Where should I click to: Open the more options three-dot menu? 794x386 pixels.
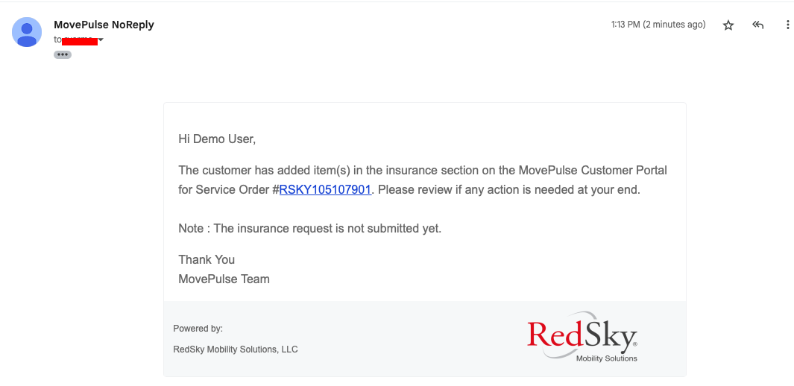[x=787, y=25]
